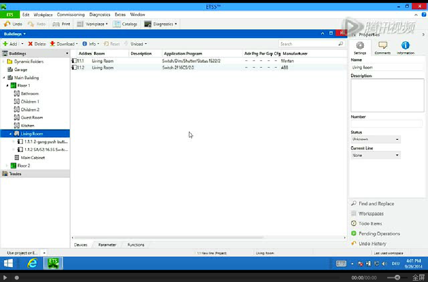
Task: Open the Commissioning menu
Action: coord(71,15)
